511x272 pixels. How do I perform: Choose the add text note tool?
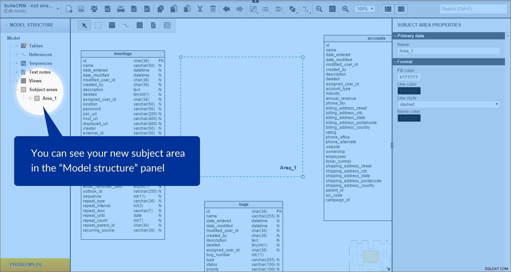pos(153,25)
